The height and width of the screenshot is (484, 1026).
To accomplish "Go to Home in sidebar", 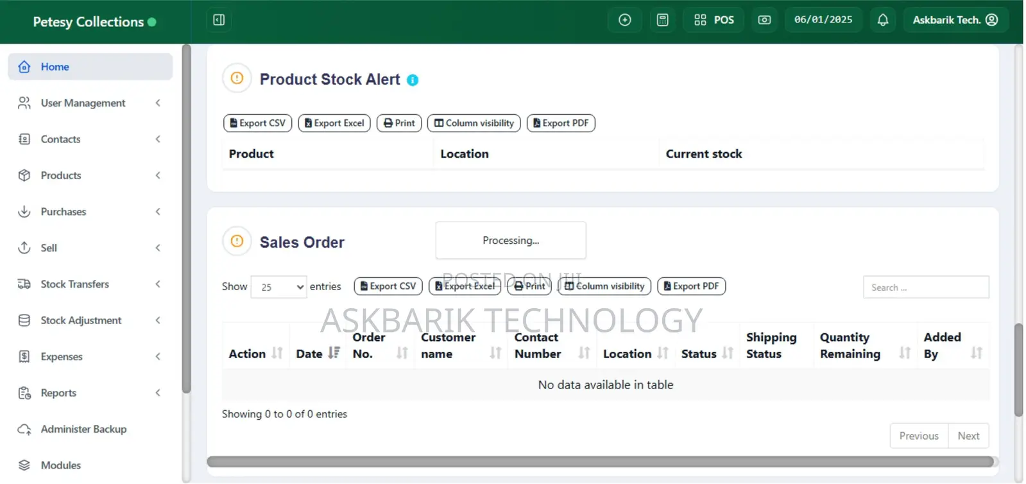I will pyautogui.click(x=90, y=67).
